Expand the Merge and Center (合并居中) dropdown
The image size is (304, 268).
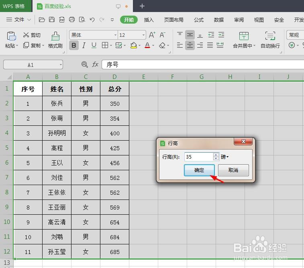coord(255,46)
